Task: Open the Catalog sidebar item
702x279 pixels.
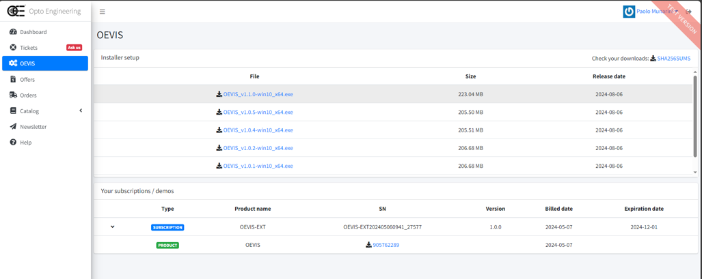Action: [44, 111]
